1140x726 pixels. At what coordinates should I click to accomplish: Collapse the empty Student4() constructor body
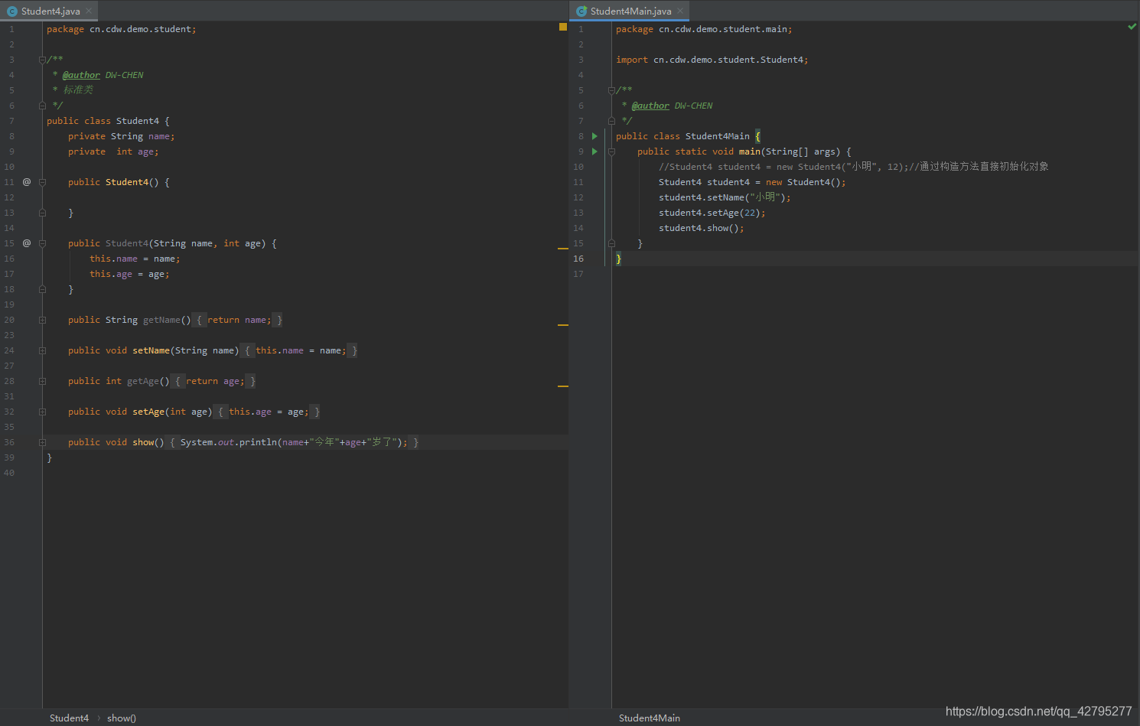[x=42, y=182]
